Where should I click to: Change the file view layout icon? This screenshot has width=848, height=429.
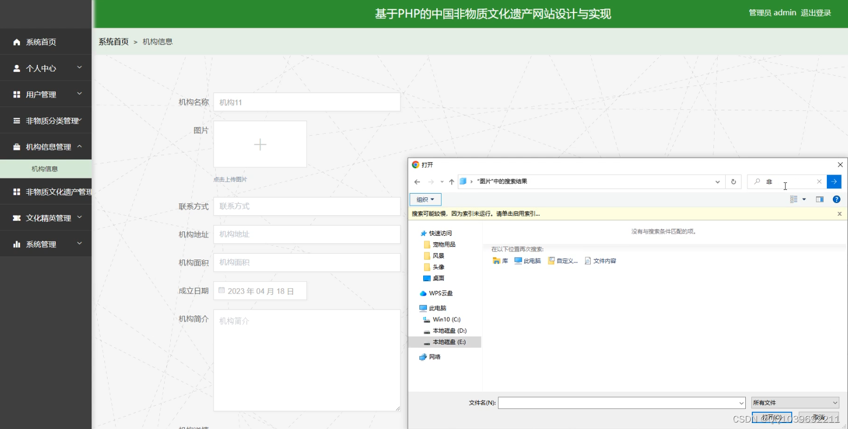point(793,200)
